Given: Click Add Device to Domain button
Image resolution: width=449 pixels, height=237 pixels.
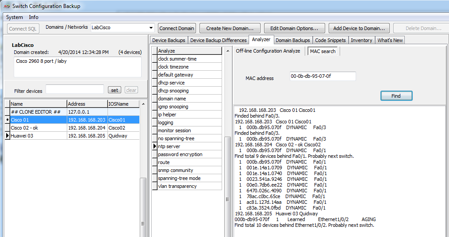Looking at the screenshot, I should (x=359, y=28).
